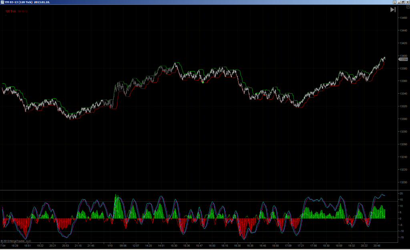Click the skip-to-latest-bar arrow icon

(x=393, y=10)
